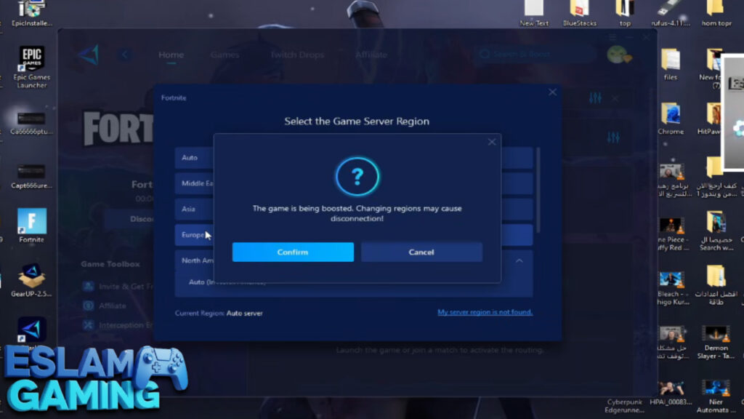Open Nier Automata video file icon
This screenshot has width=744, height=419.
(x=716, y=396)
